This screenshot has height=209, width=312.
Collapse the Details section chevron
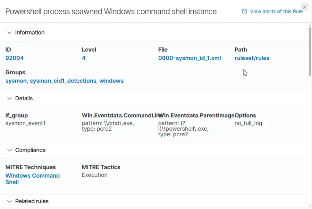[x=9, y=98]
